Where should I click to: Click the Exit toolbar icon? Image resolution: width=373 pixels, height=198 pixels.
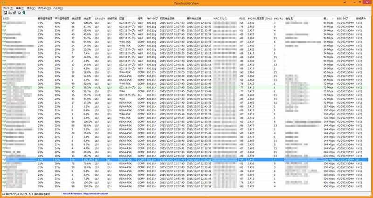tap(23, 13)
